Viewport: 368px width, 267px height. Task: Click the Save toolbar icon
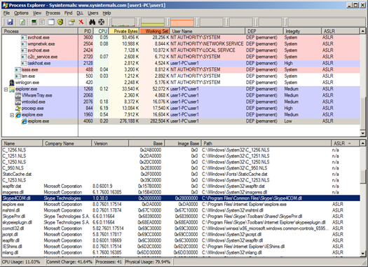coord(10,22)
